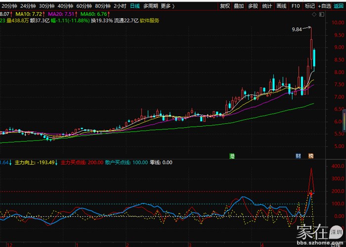The height and width of the screenshot is (247, 346).
Task: Expand the 更多 periods dropdown
Action: (x=168, y=6)
